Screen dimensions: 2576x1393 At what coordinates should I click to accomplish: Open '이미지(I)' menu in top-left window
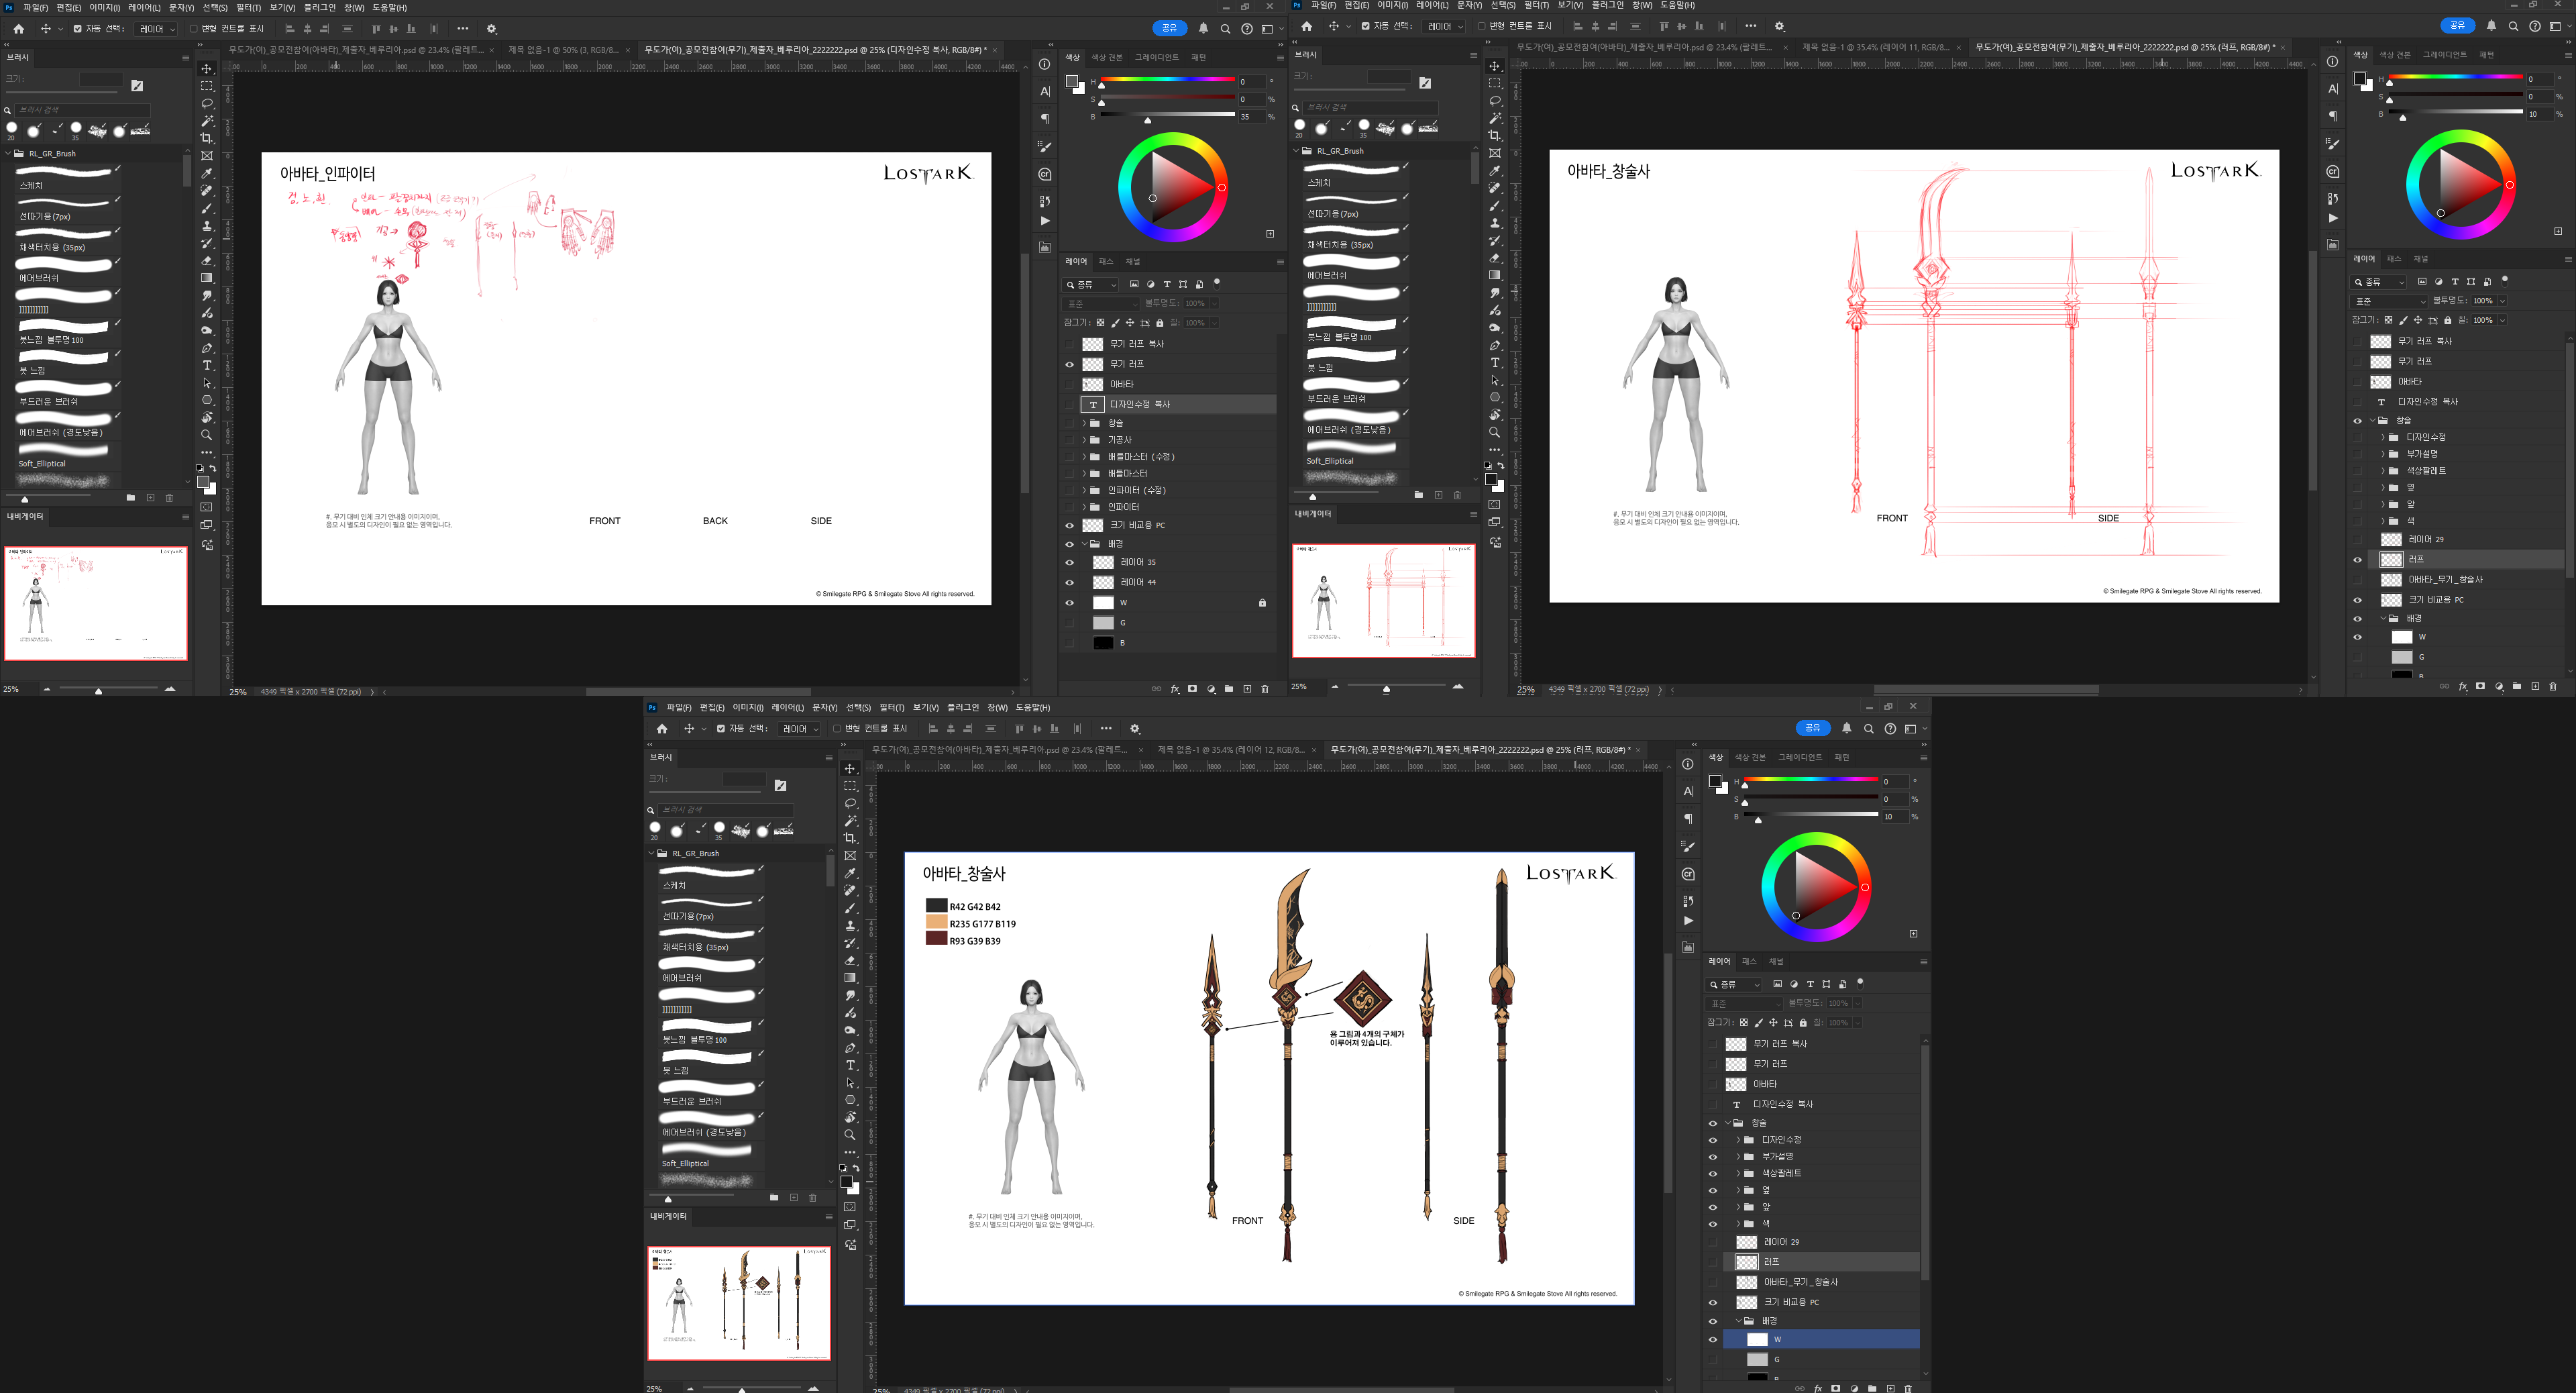tap(104, 7)
